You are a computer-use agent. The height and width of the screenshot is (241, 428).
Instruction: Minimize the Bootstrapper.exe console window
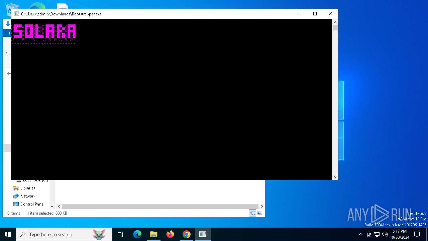(300, 14)
